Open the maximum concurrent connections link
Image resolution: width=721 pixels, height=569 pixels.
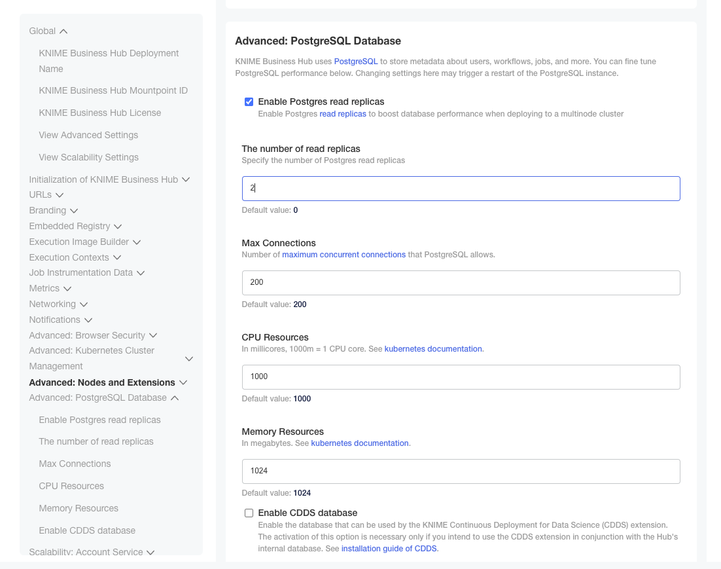point(343,254)
